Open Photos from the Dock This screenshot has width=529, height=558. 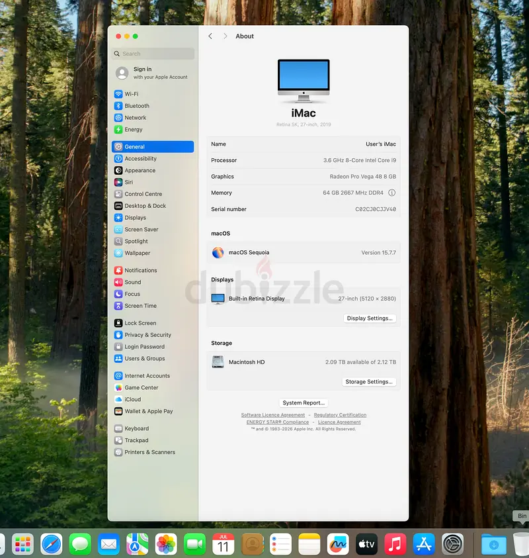pos(166,543)
